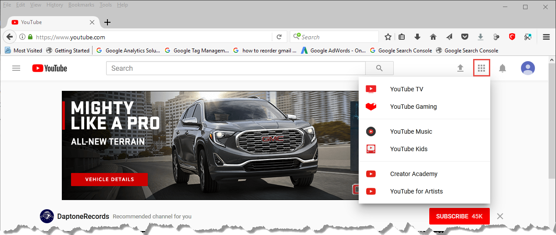Click the upload video arrow icon
556x235 pixels.
[x=460, y=68]
